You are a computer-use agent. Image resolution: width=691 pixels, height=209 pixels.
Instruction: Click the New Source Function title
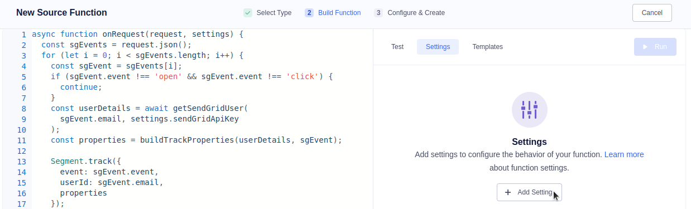pyautogui.click(x=62, y=12)
